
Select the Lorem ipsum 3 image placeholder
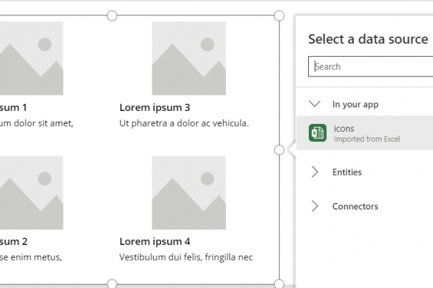189,58
